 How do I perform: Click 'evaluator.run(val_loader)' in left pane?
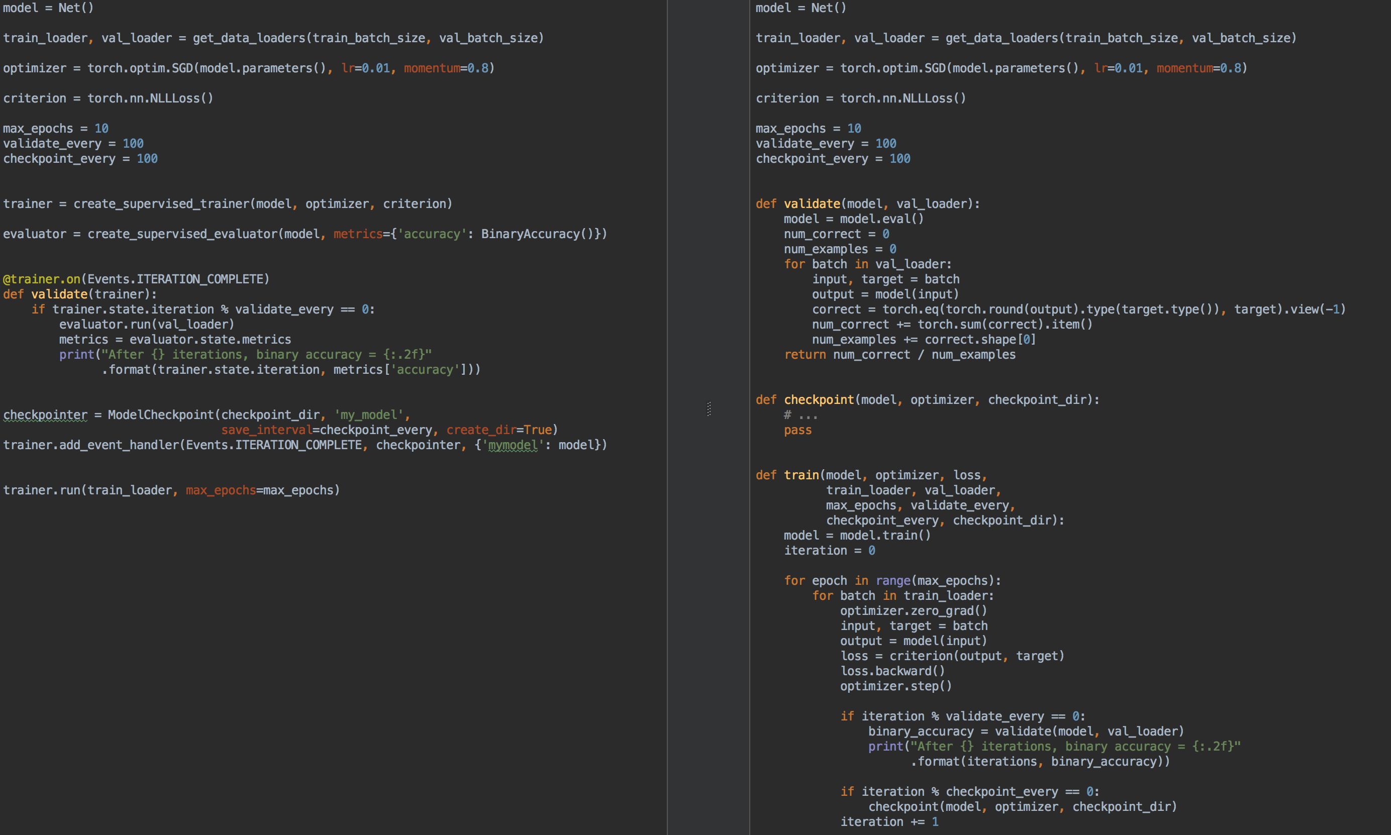tap(146, 324)
